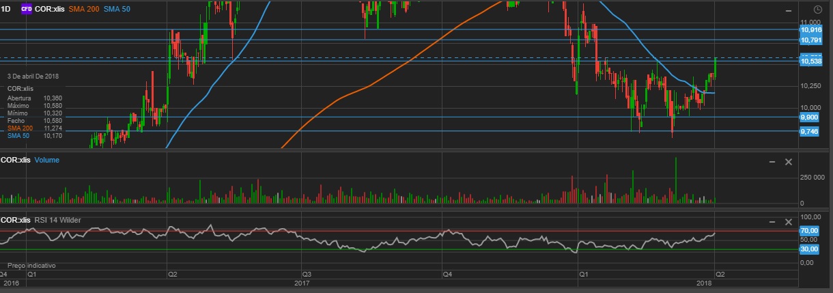Select the RSI 30,00 oversold level tag
This screenshot has height=293, width=833.
[x=809, y=250]
